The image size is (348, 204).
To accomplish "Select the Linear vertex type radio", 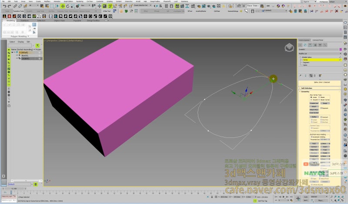I will [x=311, y=97].
